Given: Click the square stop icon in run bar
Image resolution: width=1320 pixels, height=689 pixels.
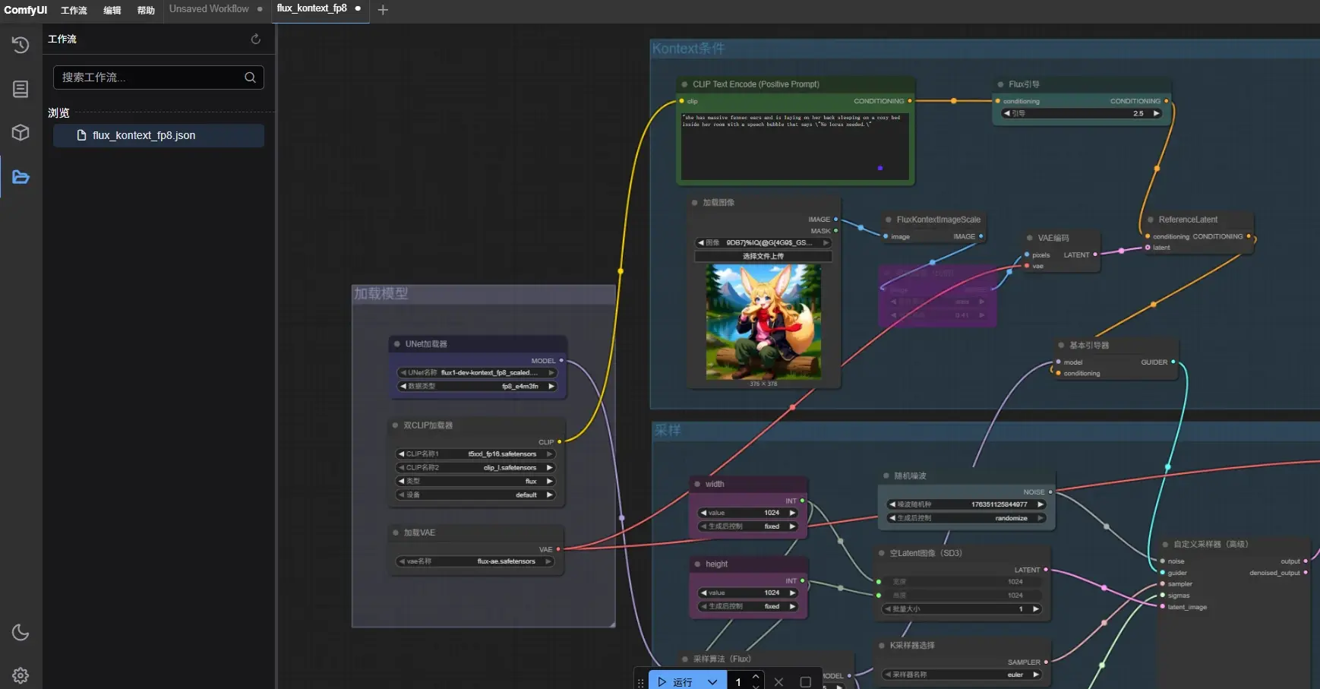Looking at the screenshot, I should (x=806, y=681).
